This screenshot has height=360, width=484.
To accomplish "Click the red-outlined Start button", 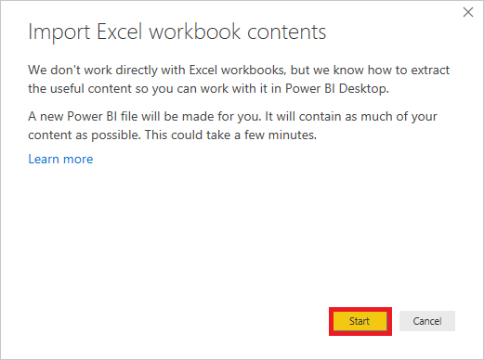I will (x=360, y=321).
